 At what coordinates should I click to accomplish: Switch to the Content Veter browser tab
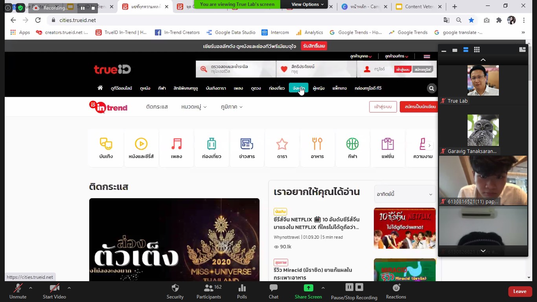[x=419, y=7]
